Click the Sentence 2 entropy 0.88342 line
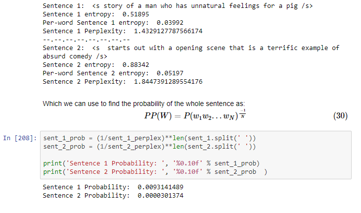Screen dimensions: 361x213 click(96, 65)
